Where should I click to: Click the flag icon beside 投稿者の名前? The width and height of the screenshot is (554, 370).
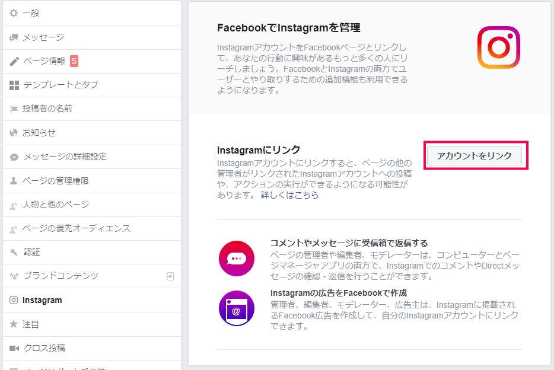14,109
